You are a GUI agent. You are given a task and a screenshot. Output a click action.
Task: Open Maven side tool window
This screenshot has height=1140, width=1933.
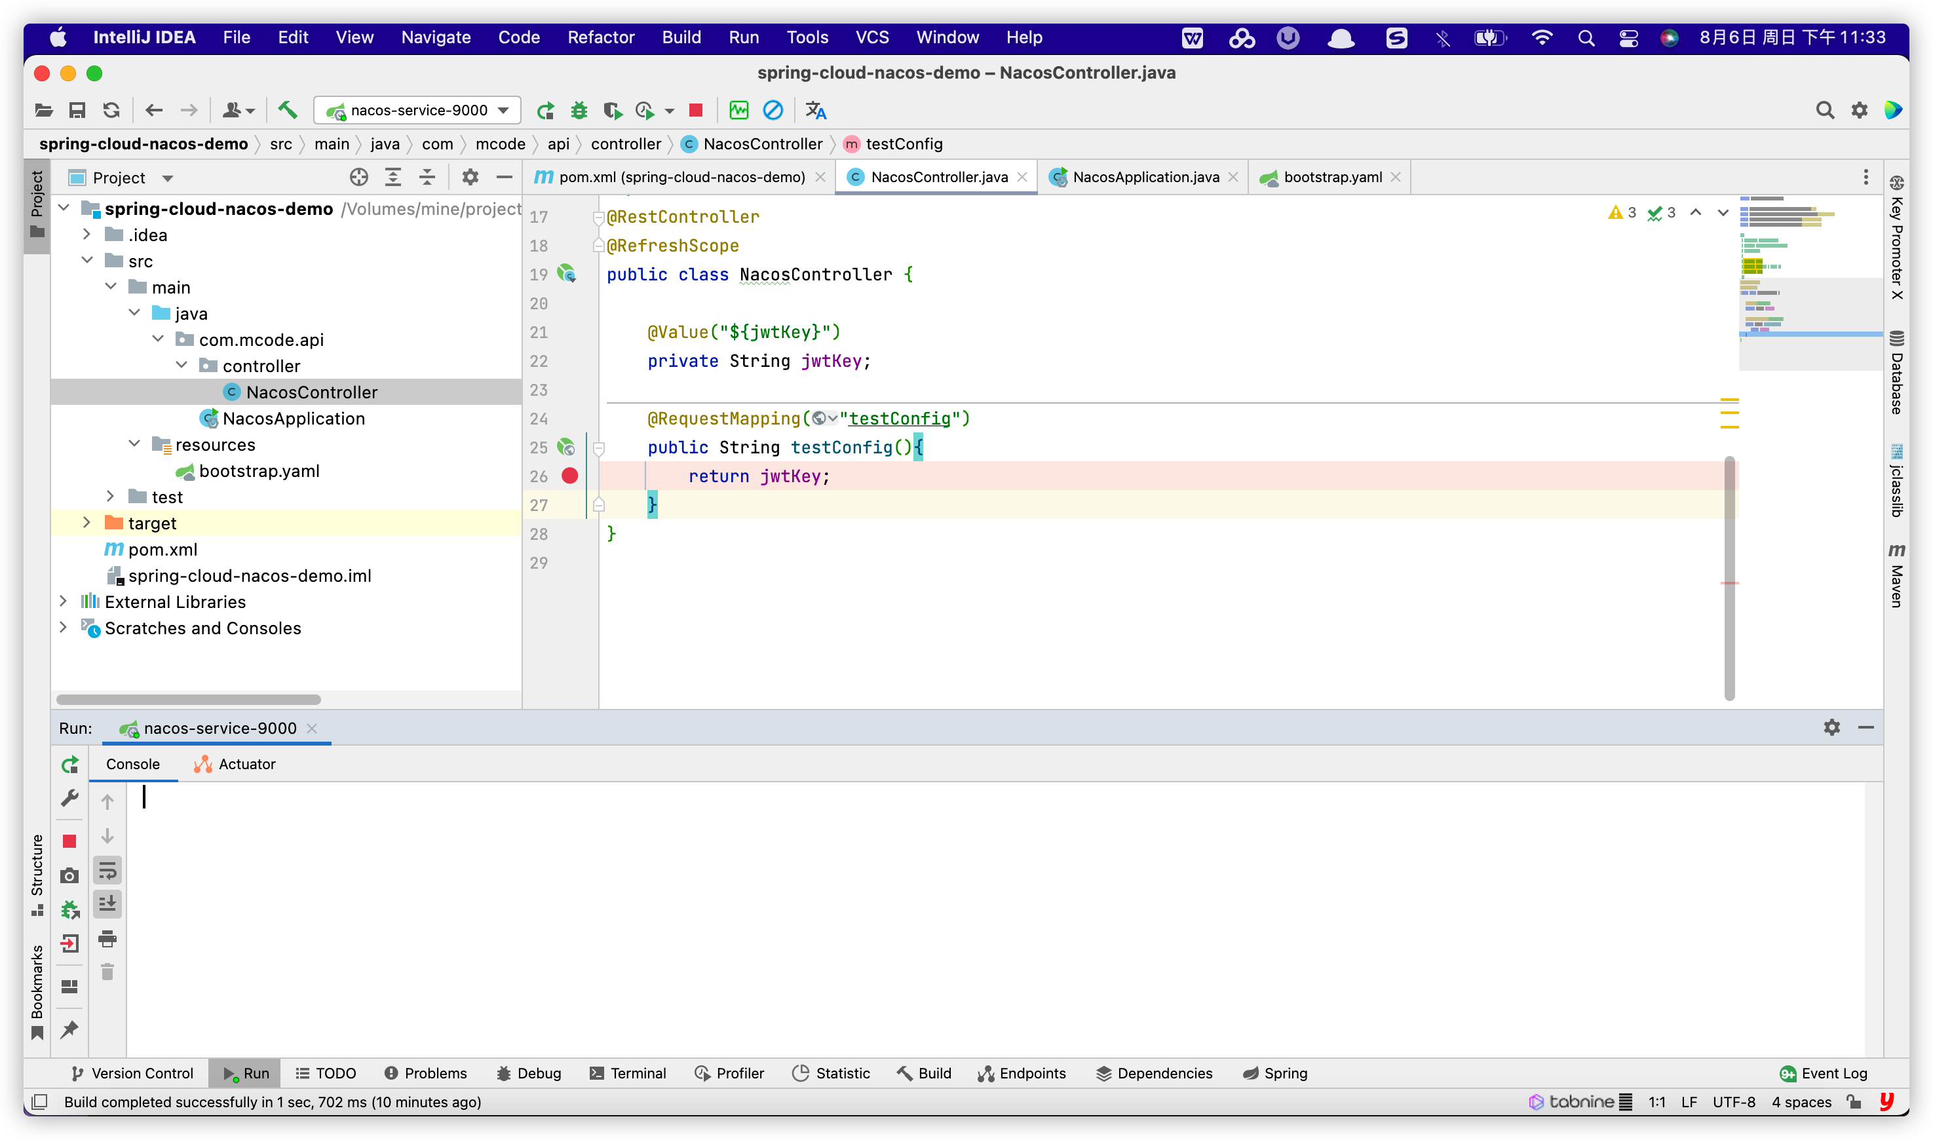coord(1897,575)
